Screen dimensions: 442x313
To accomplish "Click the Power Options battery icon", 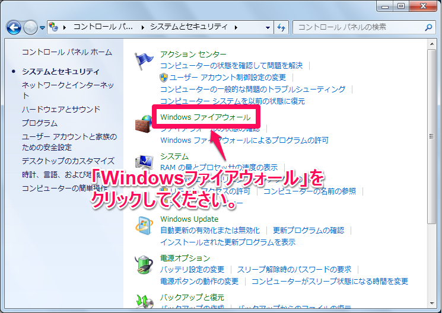I will pyautogui.click(x=144, y=265).
